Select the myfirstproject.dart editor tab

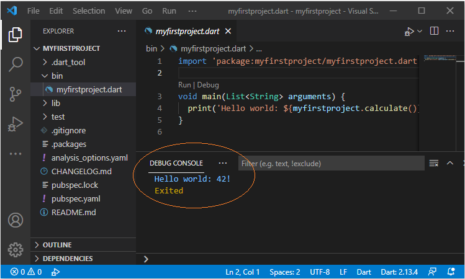(x=187, y=31)
